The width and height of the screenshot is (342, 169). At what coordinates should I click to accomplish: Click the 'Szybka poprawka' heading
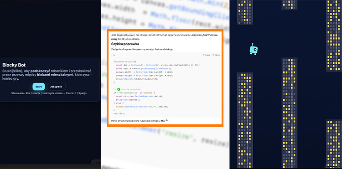[x=125, y=44]
